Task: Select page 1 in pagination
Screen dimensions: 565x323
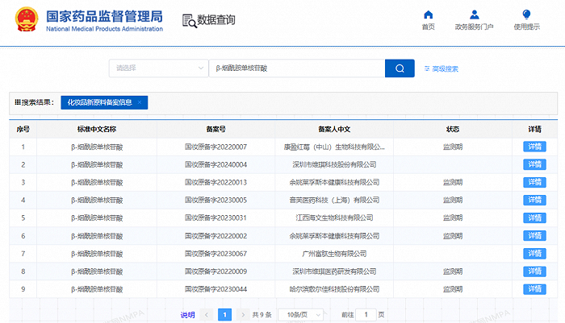Action: point(225,314)
